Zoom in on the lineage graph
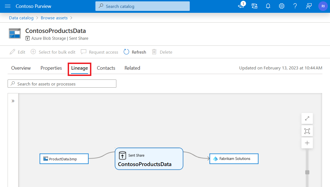 click(307, 143)
